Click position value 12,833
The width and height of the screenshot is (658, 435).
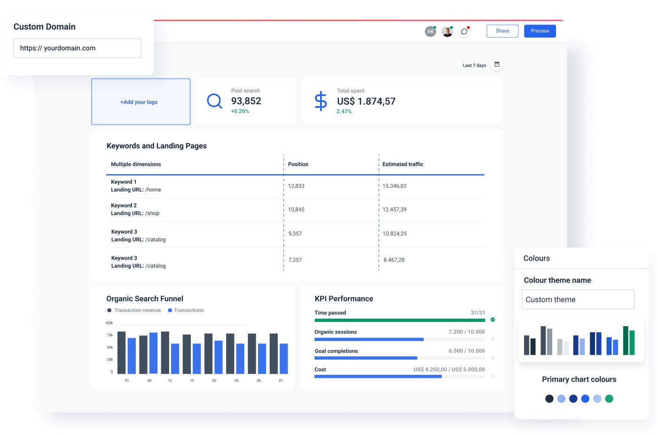tap(296, 186)
